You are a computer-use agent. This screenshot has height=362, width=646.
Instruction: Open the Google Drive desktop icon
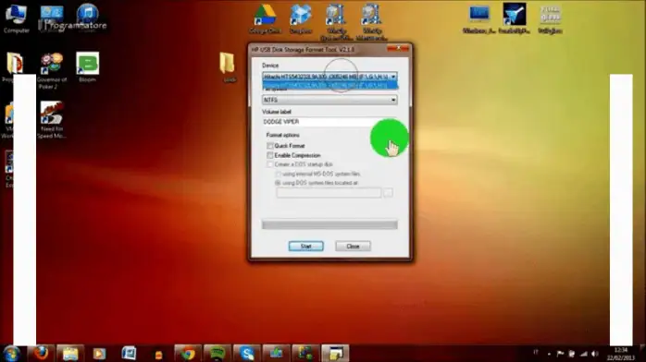pyautogui.click(x=265, y=18)
